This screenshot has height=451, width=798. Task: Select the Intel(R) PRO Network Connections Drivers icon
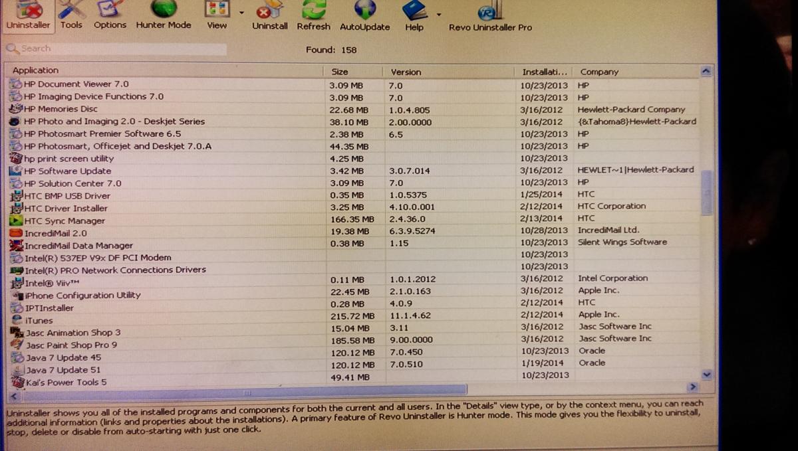pos(16,270)
